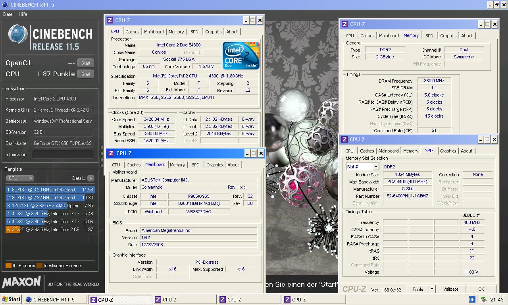Click the brown Identischer Rechner legend swatch
Screen dimensions: 508x305
pos(39,266)
